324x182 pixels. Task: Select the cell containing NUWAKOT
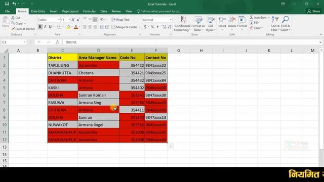tap(62, 125)
